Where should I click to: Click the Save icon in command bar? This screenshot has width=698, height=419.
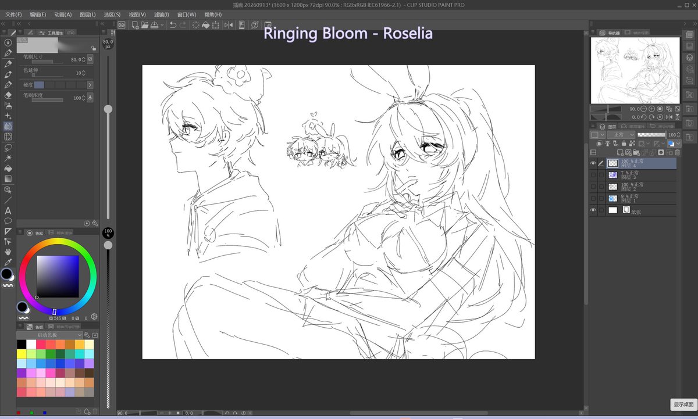154,25
